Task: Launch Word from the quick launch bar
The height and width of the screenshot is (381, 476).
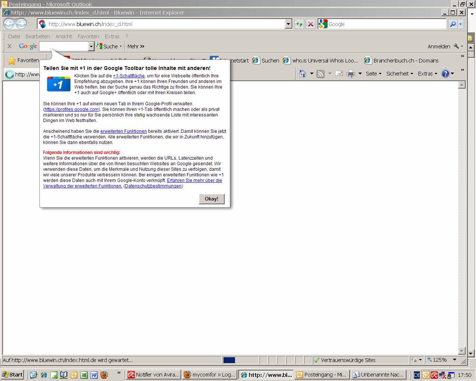Action: 94,375
